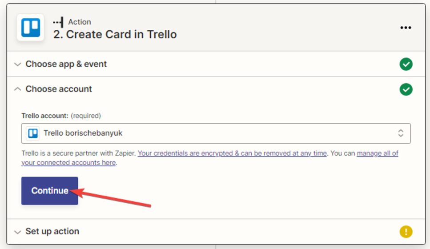Click green checkmark beside Choose account
Viewport: 430px width, 249px height.
click(406, 89)
